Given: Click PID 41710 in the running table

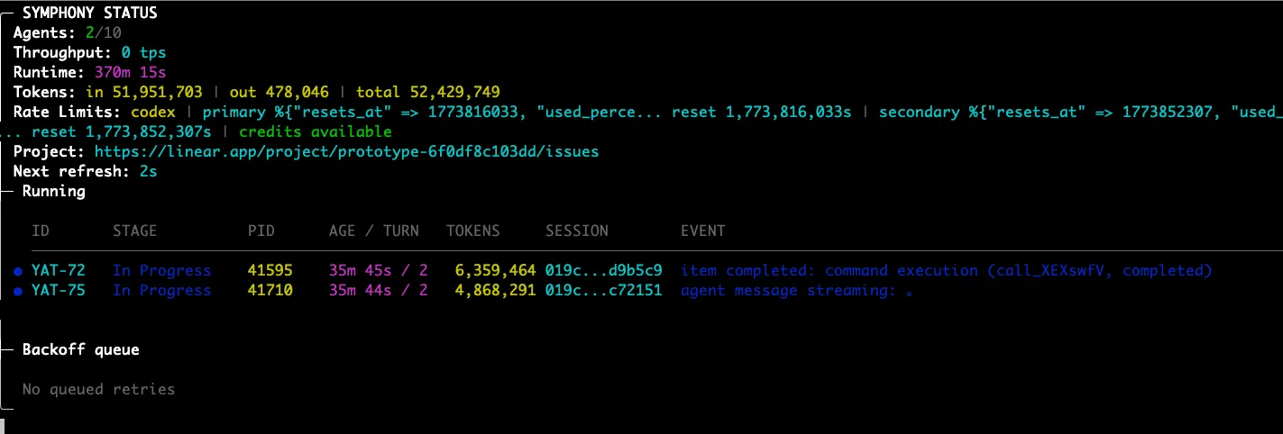Looking at the screenshot, I should pyautogui.click(x=270, y=290).
